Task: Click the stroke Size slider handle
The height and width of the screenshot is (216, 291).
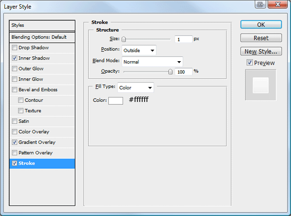Action: click(124, 39)
